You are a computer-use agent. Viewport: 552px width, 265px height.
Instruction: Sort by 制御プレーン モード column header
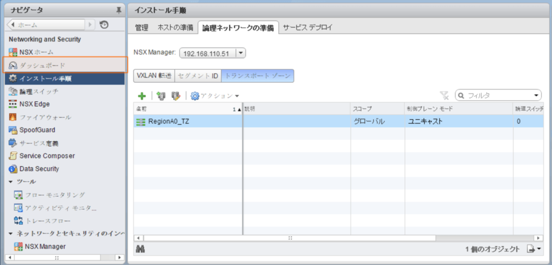(458, 109)
